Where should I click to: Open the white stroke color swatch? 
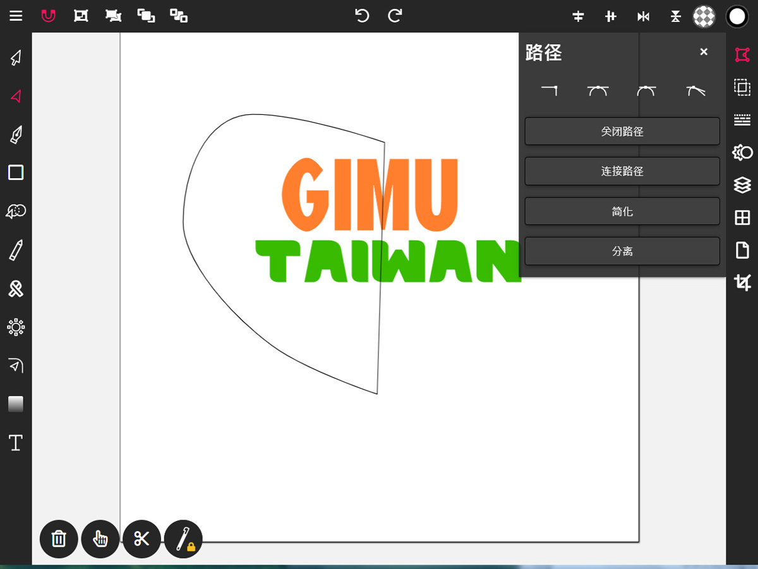coord(737,16)
